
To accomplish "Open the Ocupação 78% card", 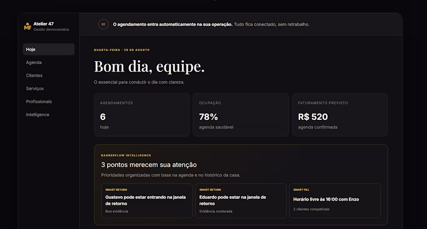I will pos(241,115).
